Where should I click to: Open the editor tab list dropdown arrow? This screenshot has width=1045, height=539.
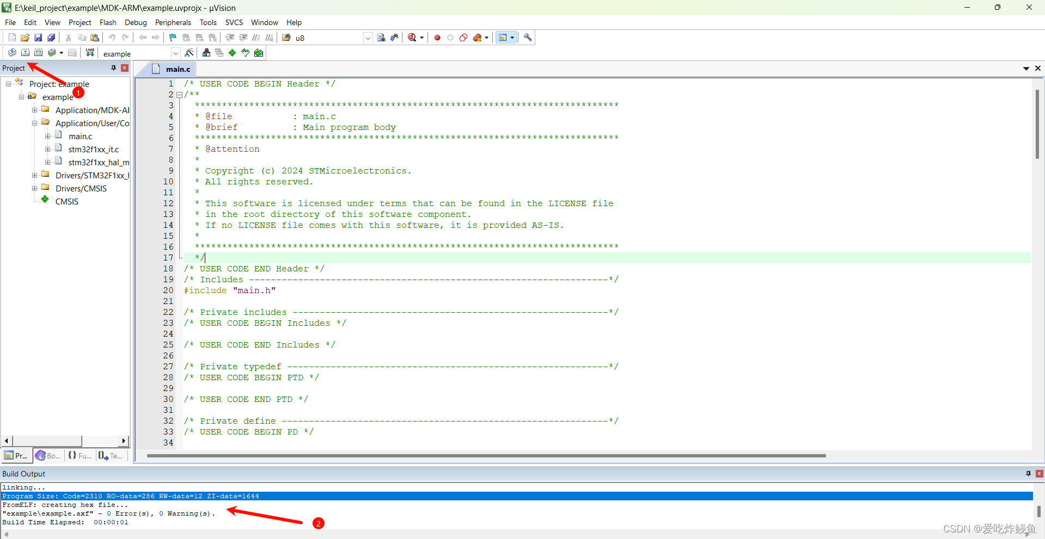tap(1026, 69)
